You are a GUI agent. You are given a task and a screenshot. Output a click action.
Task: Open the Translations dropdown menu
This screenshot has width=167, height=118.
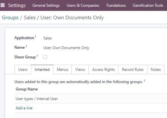pyautogui.click(x=116, y=5)
